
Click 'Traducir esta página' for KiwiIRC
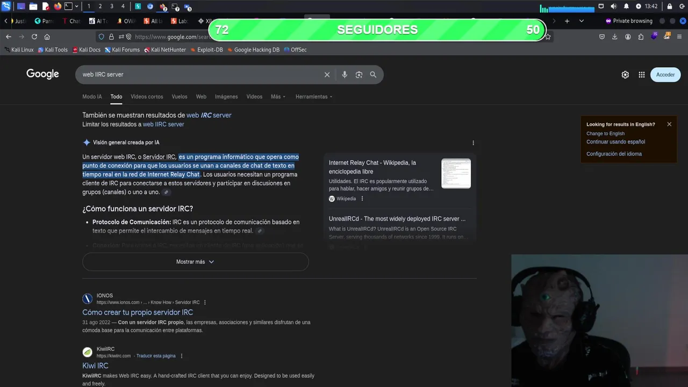[156, 356]
